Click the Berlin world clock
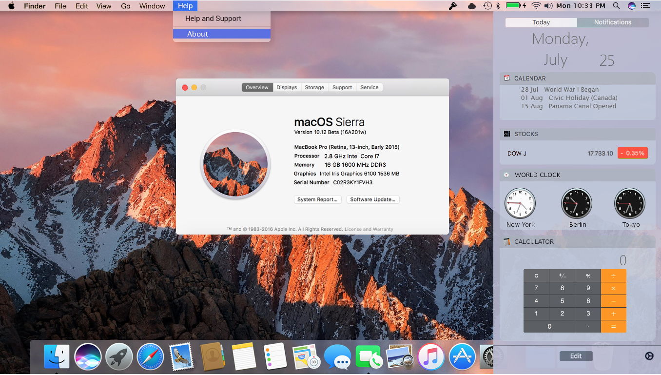This screenshot has width=661, height=375. 577,203
